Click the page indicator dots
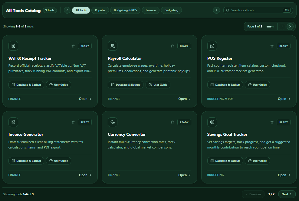The width and height of the screenshot is (299, 201). [x=270, y=27]
